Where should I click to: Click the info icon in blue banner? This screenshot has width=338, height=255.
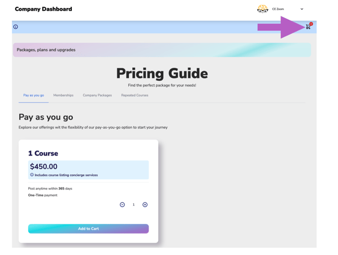click(x=16, y=27)
